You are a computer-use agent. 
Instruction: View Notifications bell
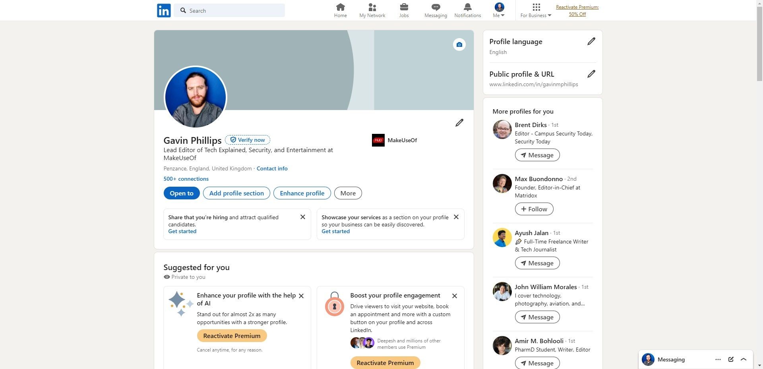coord(467,11)
